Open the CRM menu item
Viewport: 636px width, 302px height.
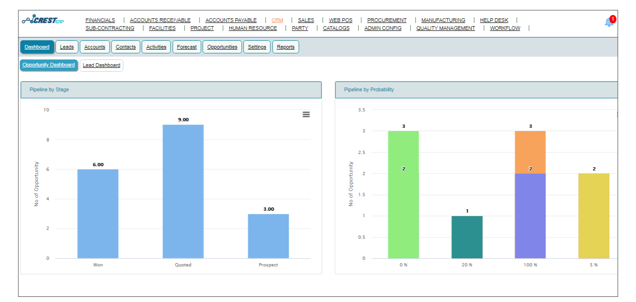coord(277,20)
